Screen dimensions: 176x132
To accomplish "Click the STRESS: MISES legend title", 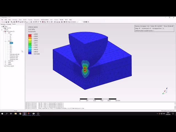I will 33,27.
